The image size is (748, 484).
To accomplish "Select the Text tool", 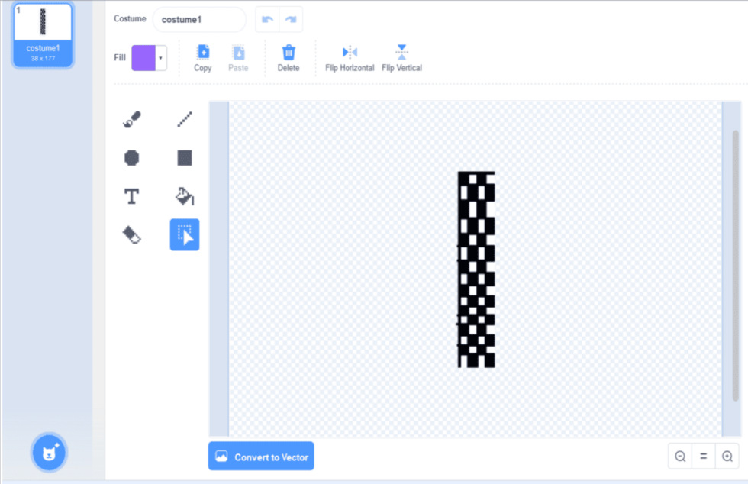I will pos(131,195).
